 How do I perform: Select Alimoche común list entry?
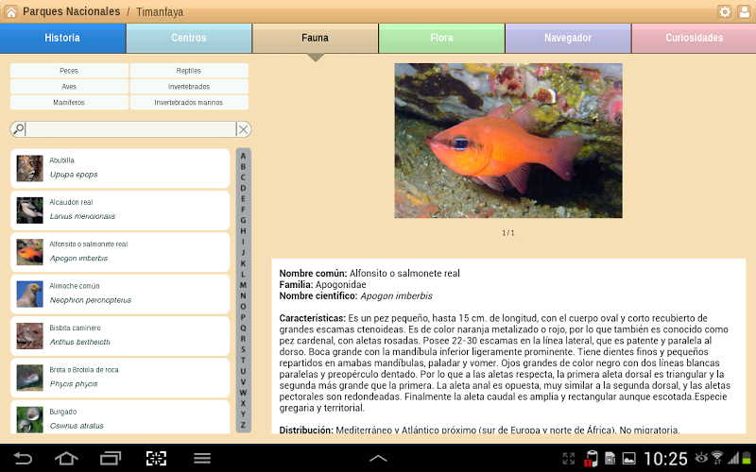(120, 294)
